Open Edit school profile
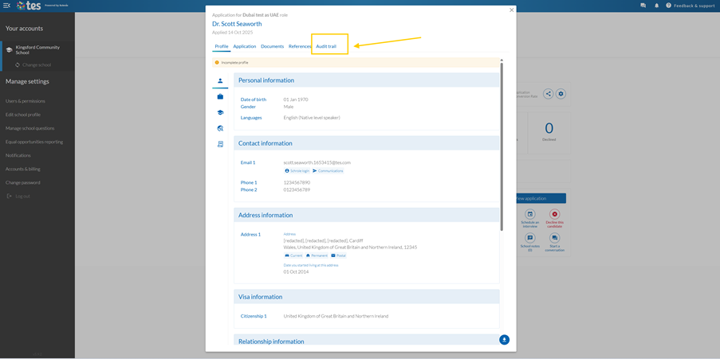The width and height of the screenshot is (720, 359). coord(23,115)
